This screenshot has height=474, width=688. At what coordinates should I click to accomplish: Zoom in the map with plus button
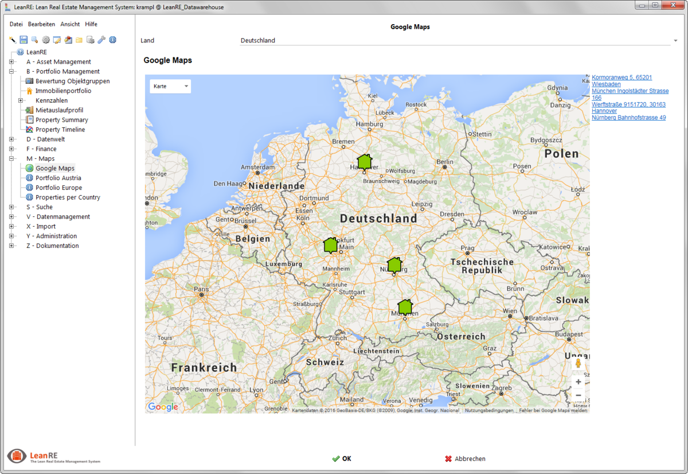tap(578, 382)
